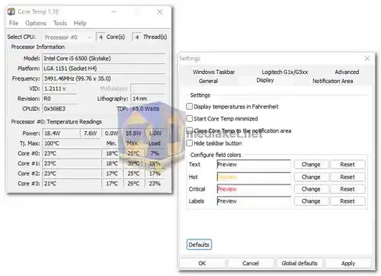Click Reset button for Text color
The image size is (381, 276).
(x=347, y=165)
